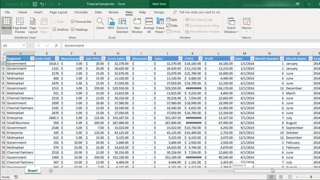Viewport: 320px width, 180px height.
Task: Click the horizontal scrollbar thumb
Action: [276, 171]
